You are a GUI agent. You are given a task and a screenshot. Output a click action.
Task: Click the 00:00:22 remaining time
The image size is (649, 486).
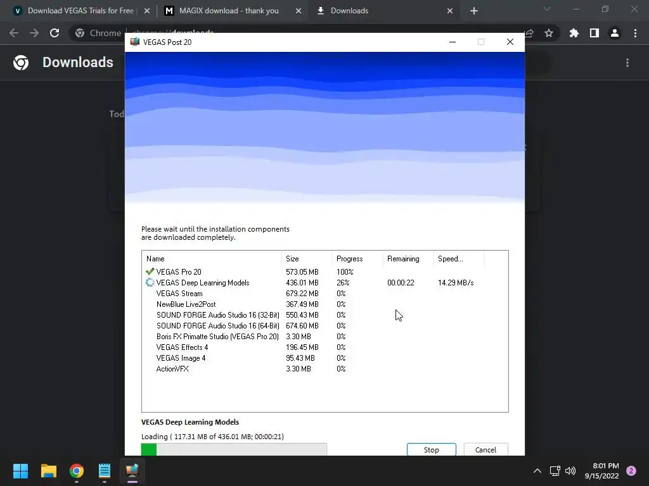tap(401, 283)
